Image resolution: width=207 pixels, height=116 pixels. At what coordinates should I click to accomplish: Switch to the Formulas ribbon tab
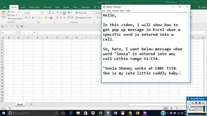click(48, 7)
